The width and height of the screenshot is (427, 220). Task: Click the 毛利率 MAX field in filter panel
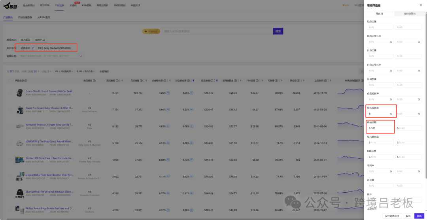coord(409,171)
